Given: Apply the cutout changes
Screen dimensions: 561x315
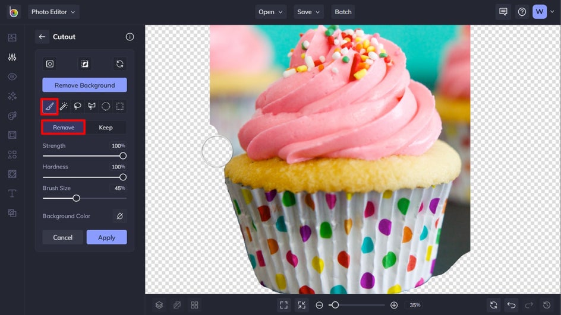Looking at the screenshot, I should pyautogui.click(x=106, y=237).
